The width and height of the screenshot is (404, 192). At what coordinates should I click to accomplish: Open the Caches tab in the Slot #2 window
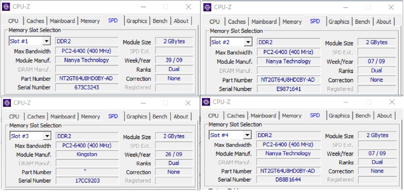tap(237, 22)
